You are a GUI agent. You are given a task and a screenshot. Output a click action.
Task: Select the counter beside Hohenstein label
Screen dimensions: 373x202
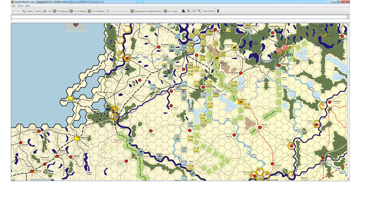coord(234,47)
